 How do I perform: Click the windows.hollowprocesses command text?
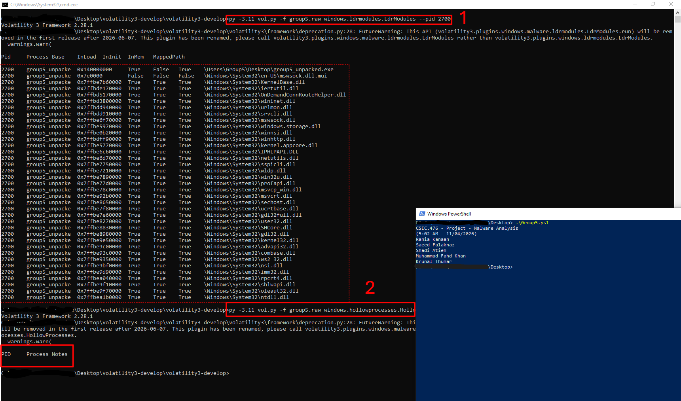click(x=322, y=310)
